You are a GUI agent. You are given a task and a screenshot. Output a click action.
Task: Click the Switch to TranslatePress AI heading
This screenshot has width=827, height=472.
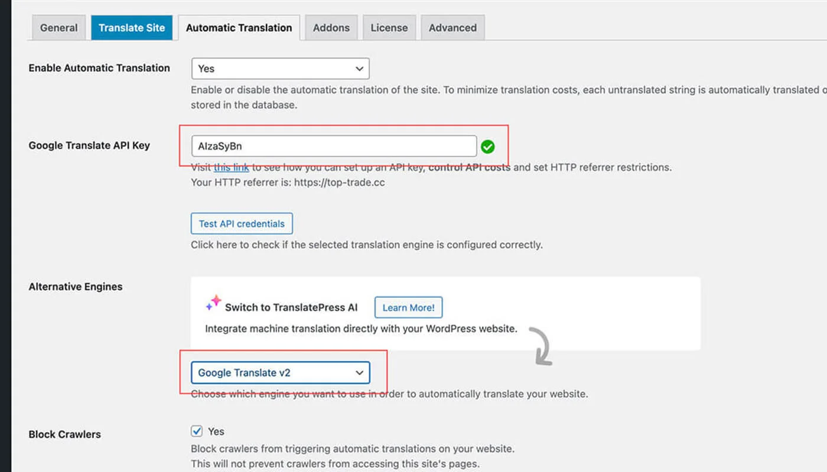pos(291,307)
